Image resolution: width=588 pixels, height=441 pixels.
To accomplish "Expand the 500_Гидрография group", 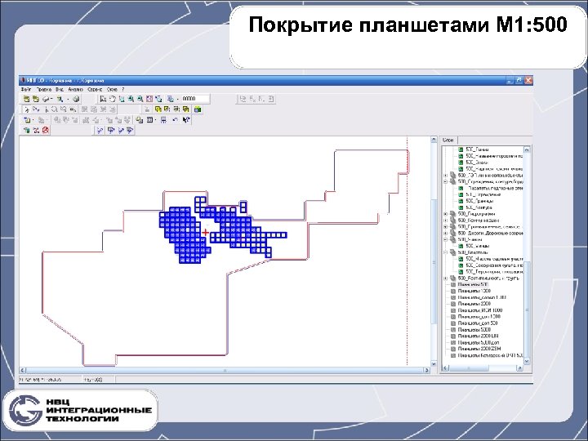I will point(446,214).
